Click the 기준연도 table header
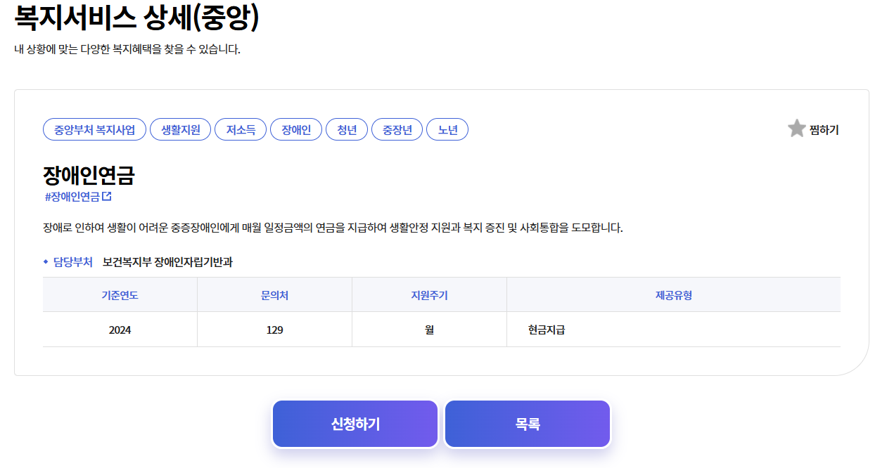Screen dimensions: 887x468 (120, 294)
